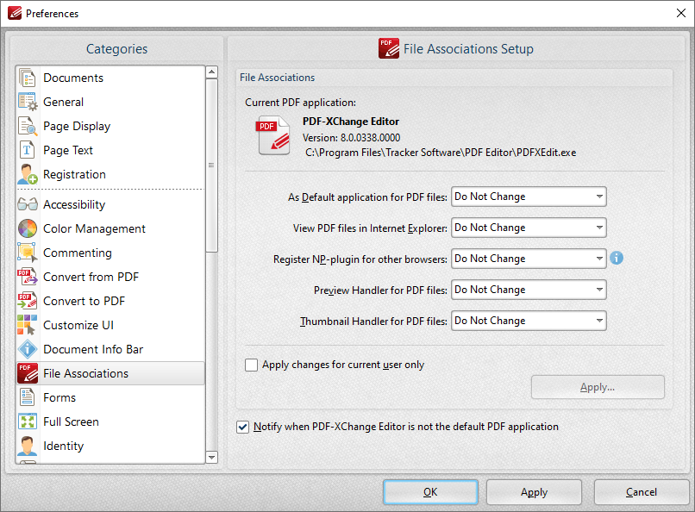Click the PDFXEdit.exe path text
The height and width of the screenshot is (512, 695).
click(441, 153)
